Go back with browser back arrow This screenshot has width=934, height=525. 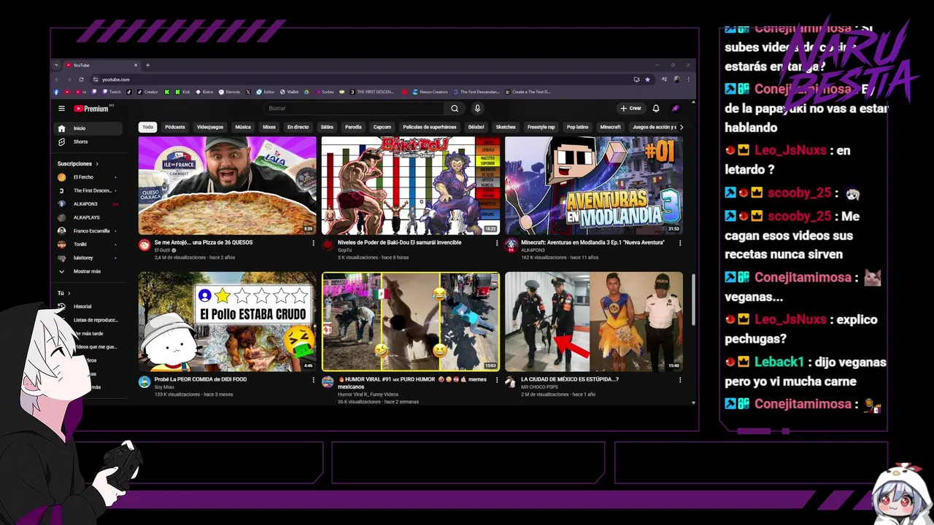click(x=58, y=79)
